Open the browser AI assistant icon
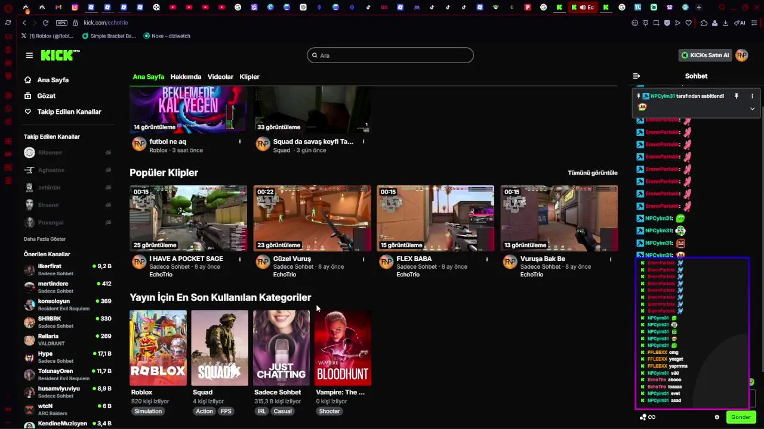The height and width of the screenshot is (429, 764). [x=740, y=23]
